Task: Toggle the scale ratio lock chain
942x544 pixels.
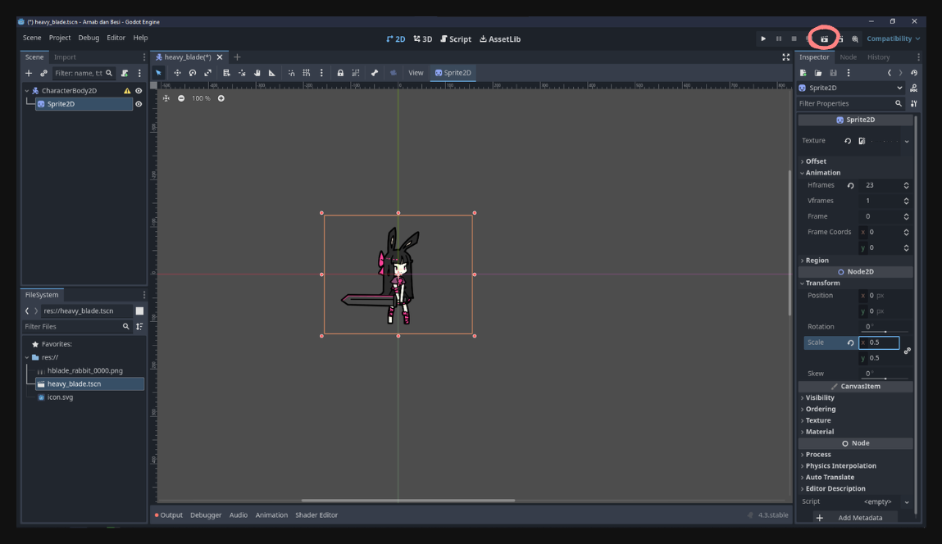Action: (x=907, y=350)
